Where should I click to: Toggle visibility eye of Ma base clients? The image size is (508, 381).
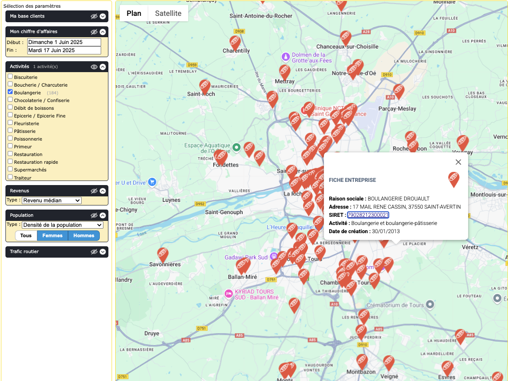click(x=94, y=16)
